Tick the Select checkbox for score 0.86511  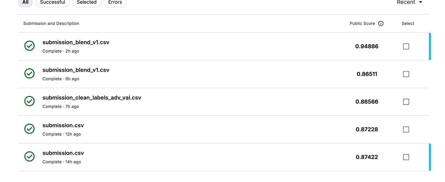click(x=406, y=74)
